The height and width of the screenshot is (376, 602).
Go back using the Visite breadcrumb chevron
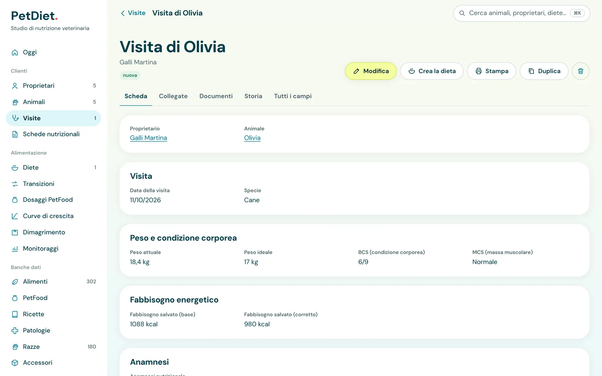coord(123,13)
